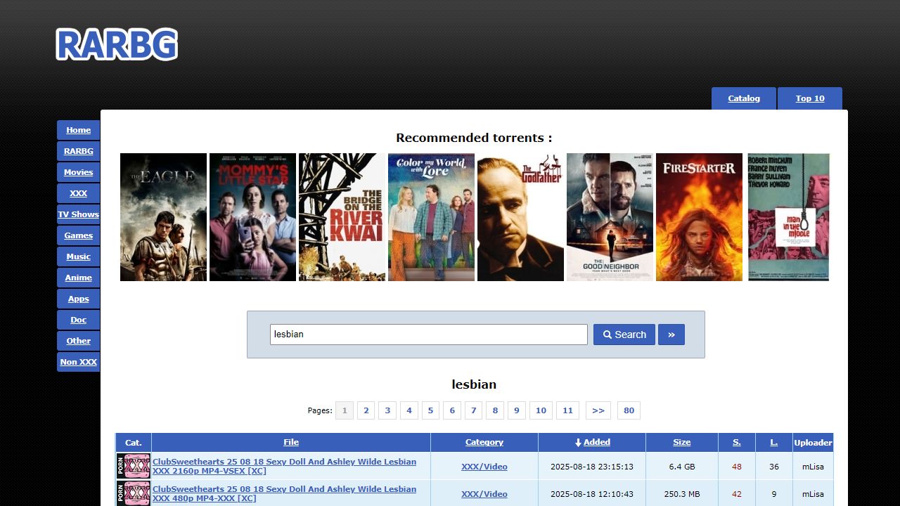
Task: Open Man in the Middle poster
Action: [788, 217]
